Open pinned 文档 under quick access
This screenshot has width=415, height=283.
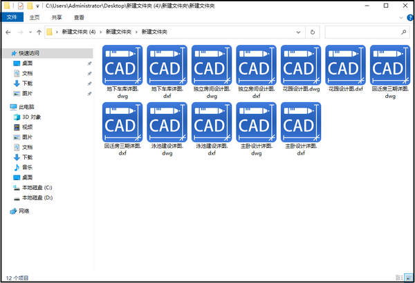27,73
